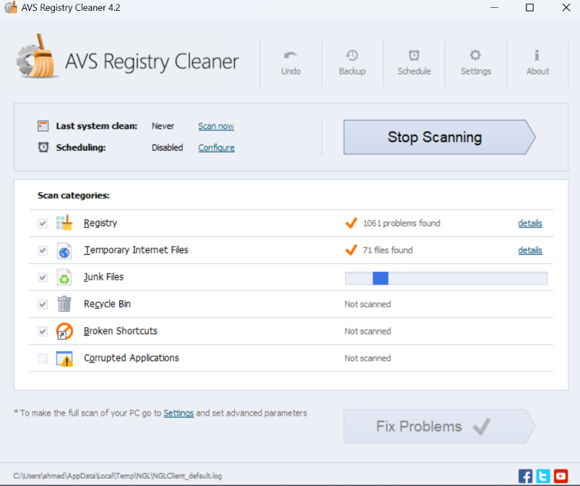Enable the Corrupted Applications checkbox

(43, 358)
